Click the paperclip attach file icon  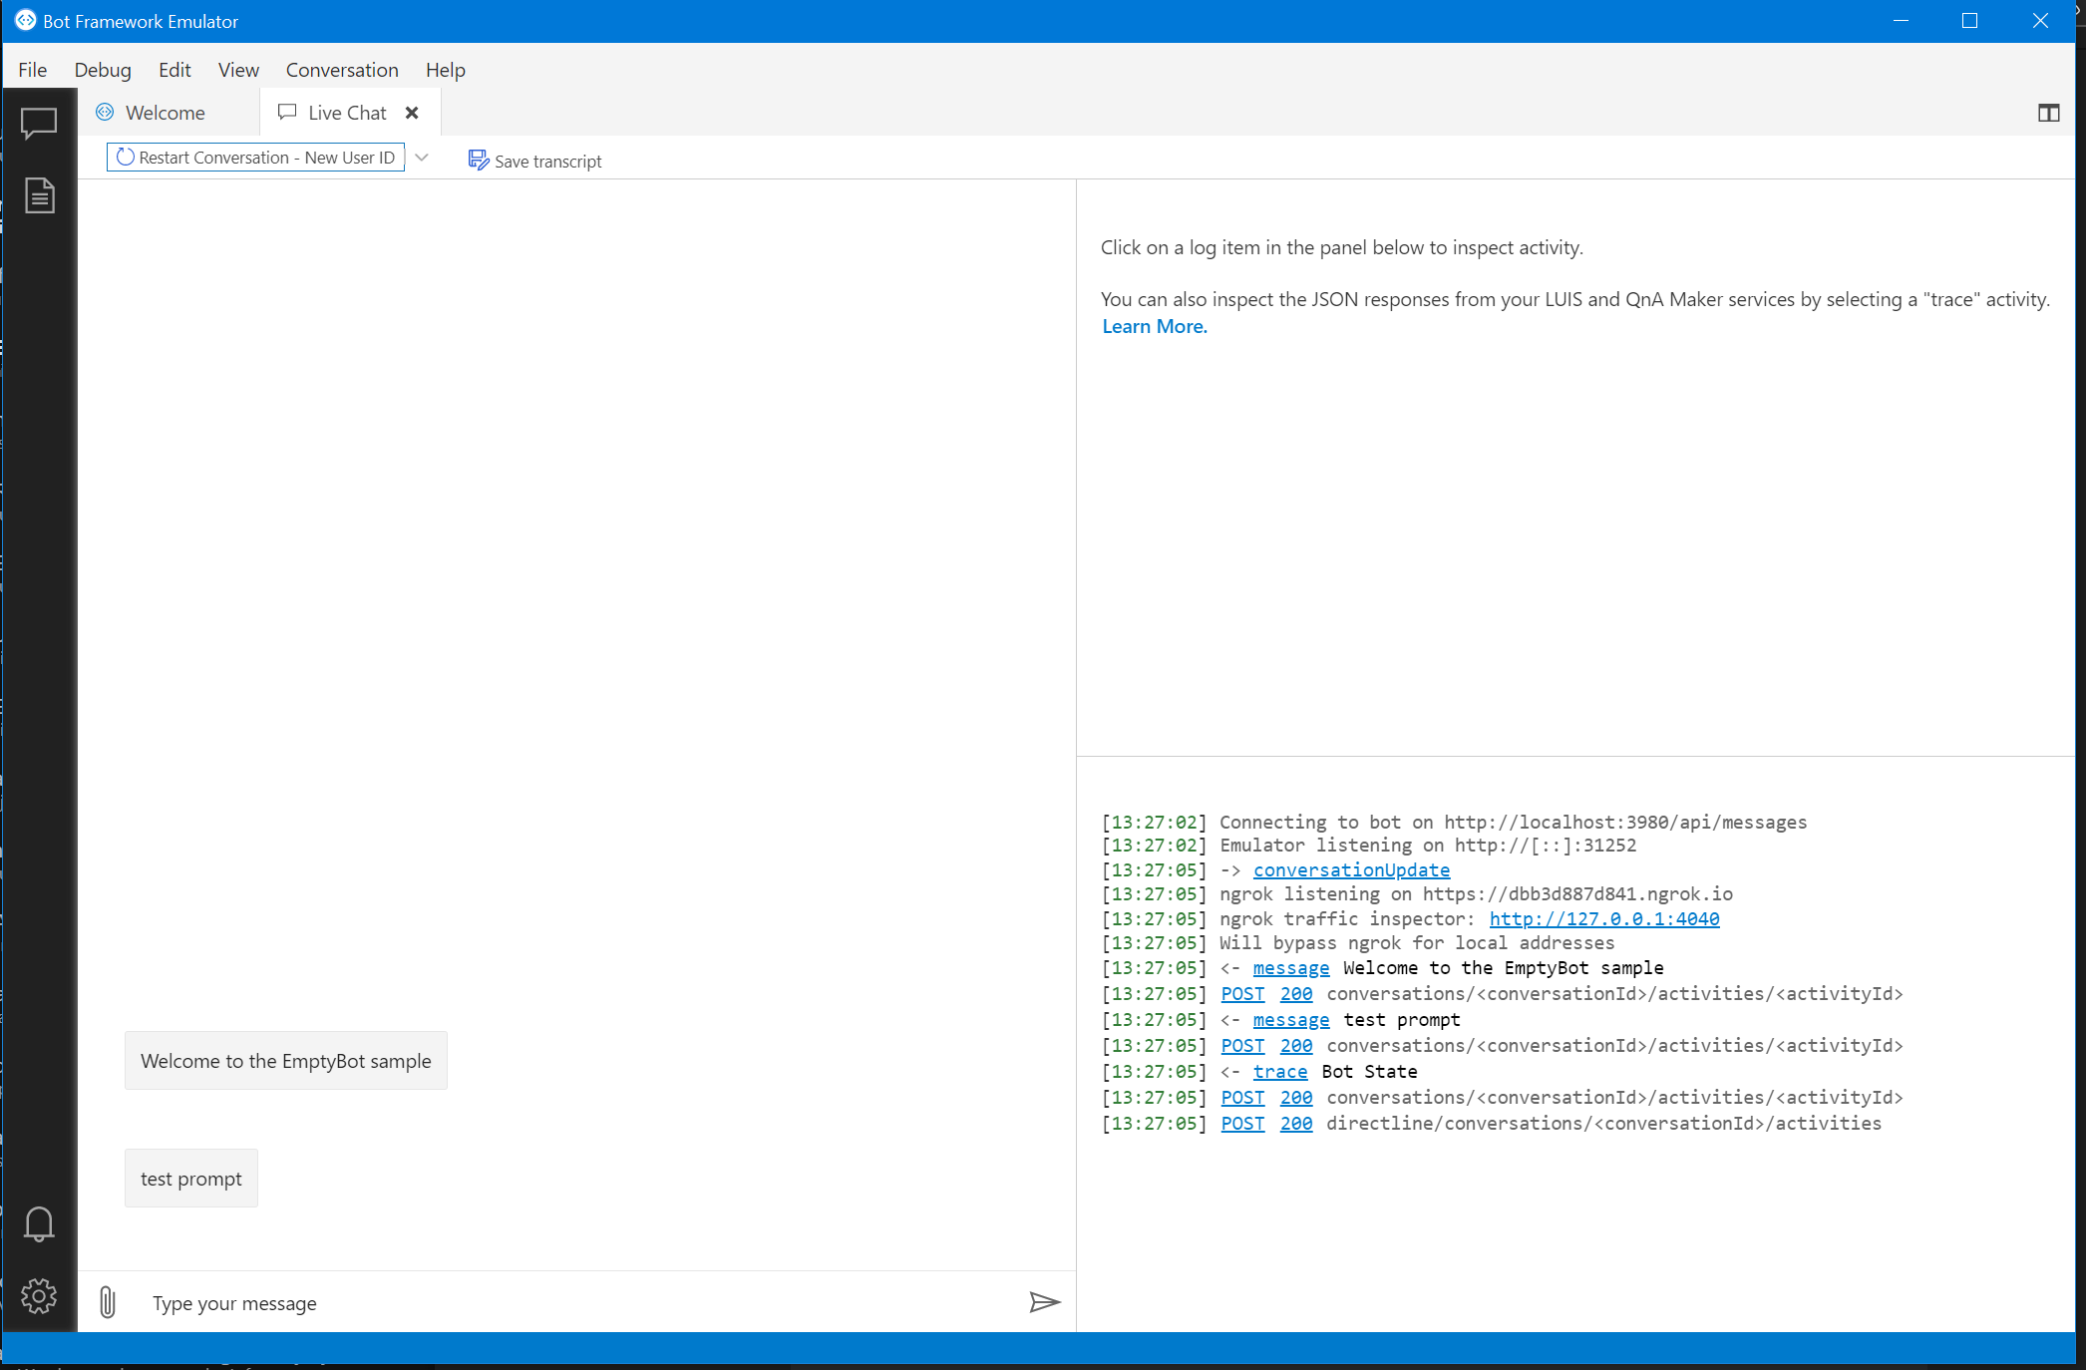(x=108, y=1302)
